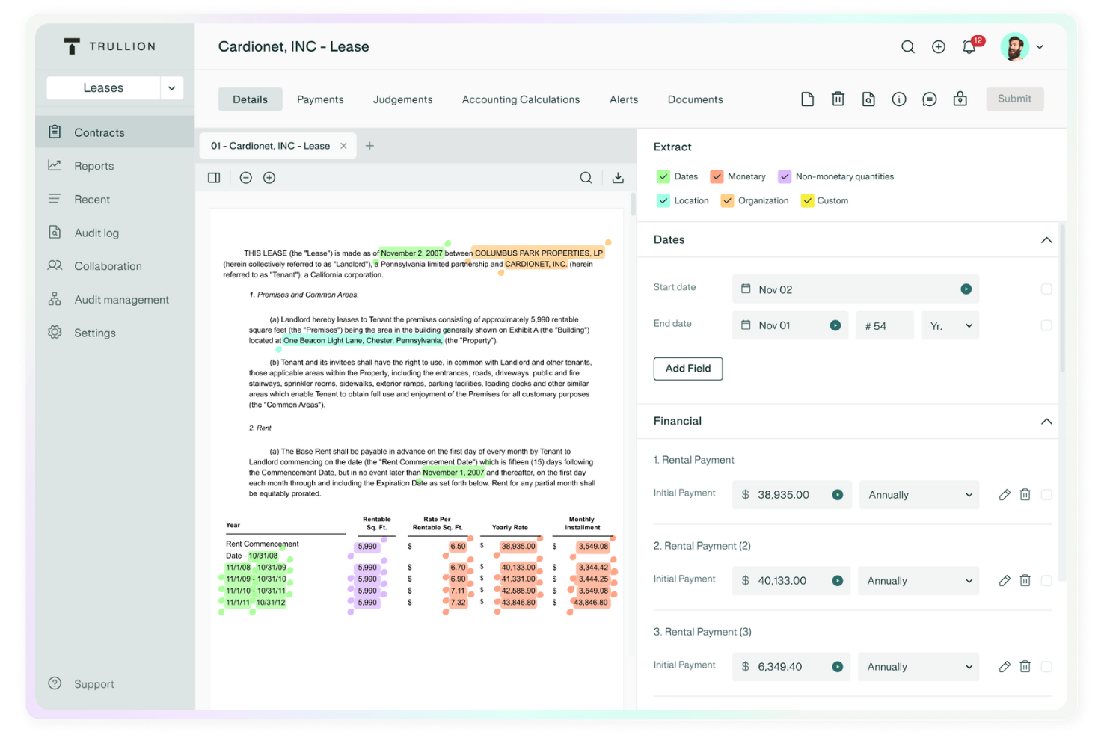Toggle the Non-monetary quantities checkbox
This screenshot has height=738, width=1107.
tap(785, 176)
